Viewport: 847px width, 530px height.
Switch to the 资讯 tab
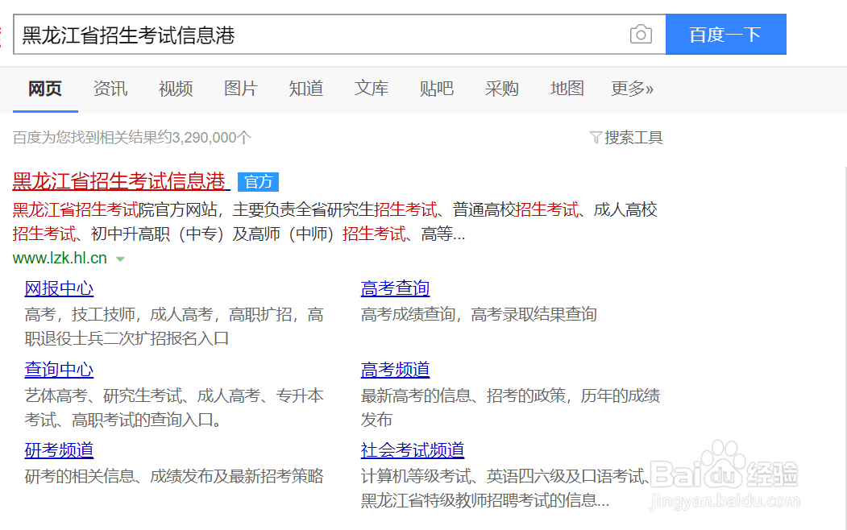110,89
